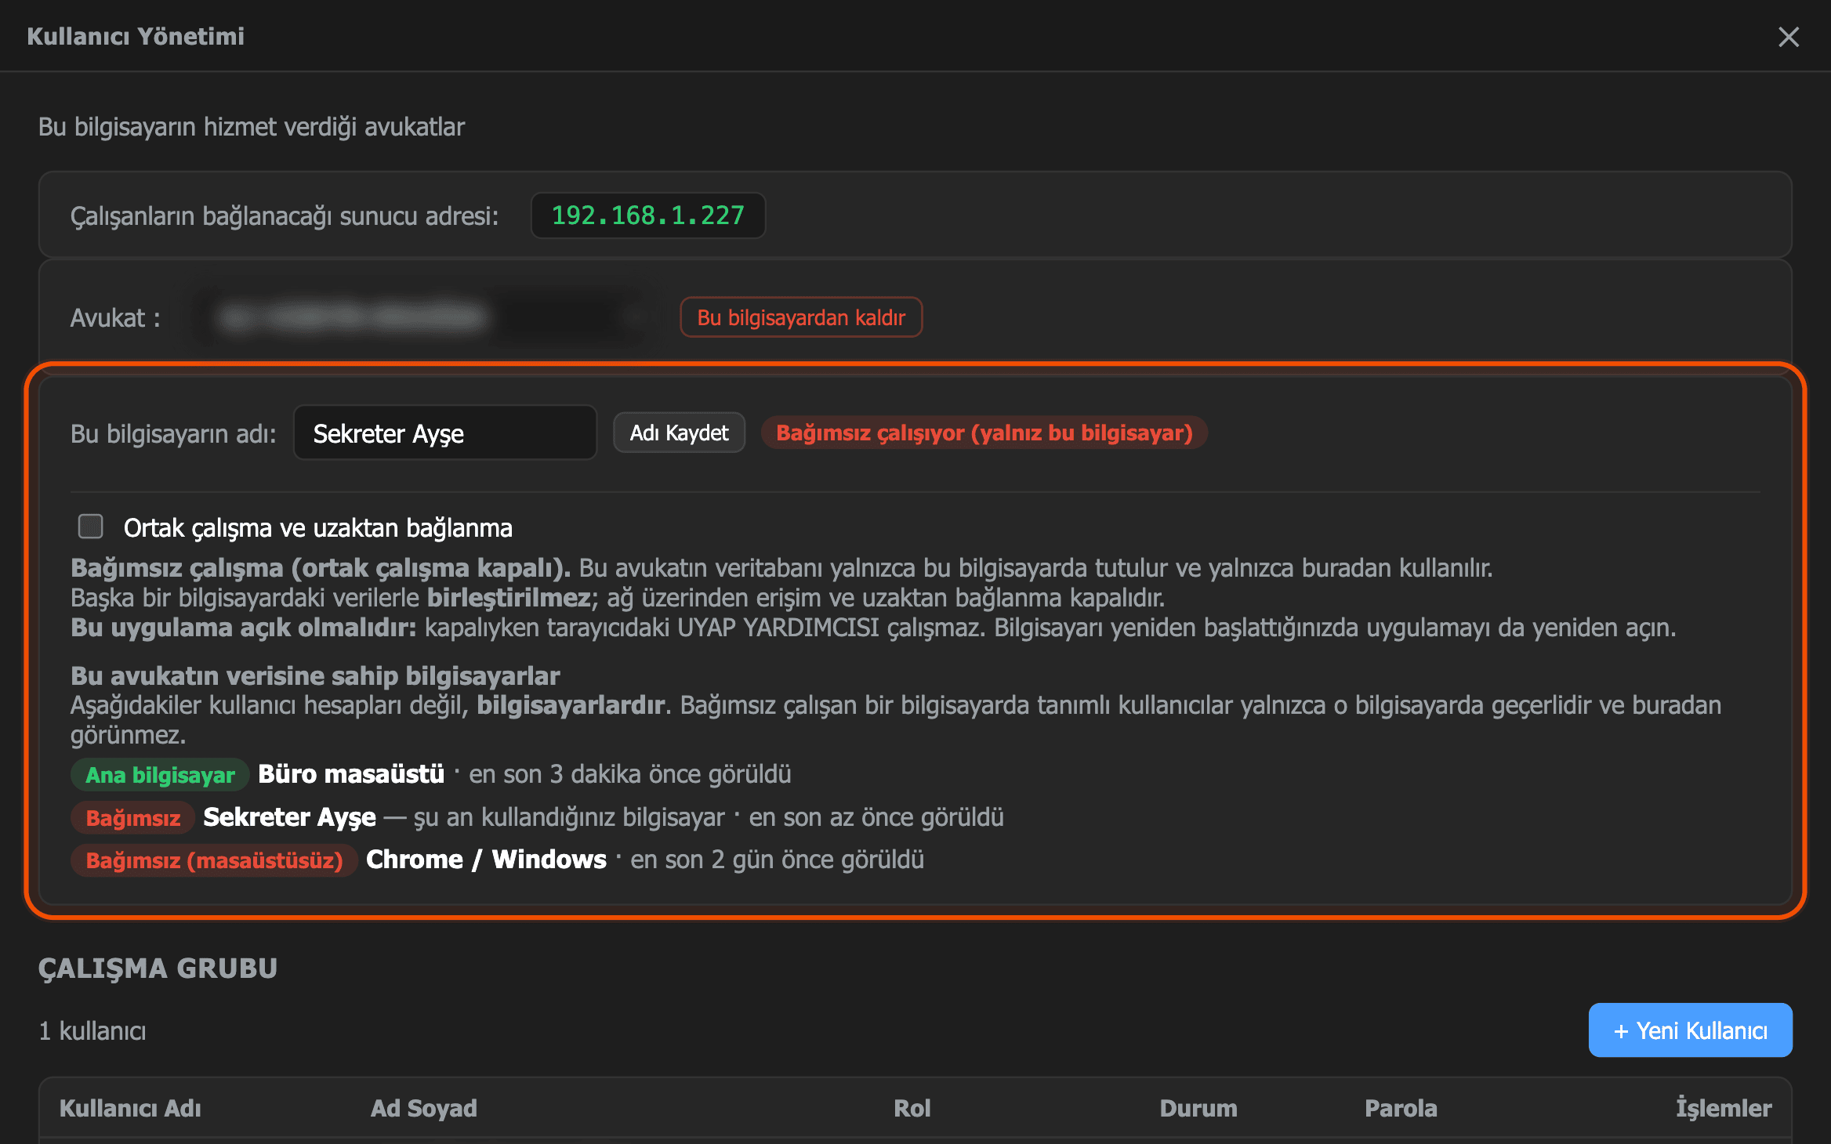Focus the Sekreter Ayşe computer name field

click(445, 433)
